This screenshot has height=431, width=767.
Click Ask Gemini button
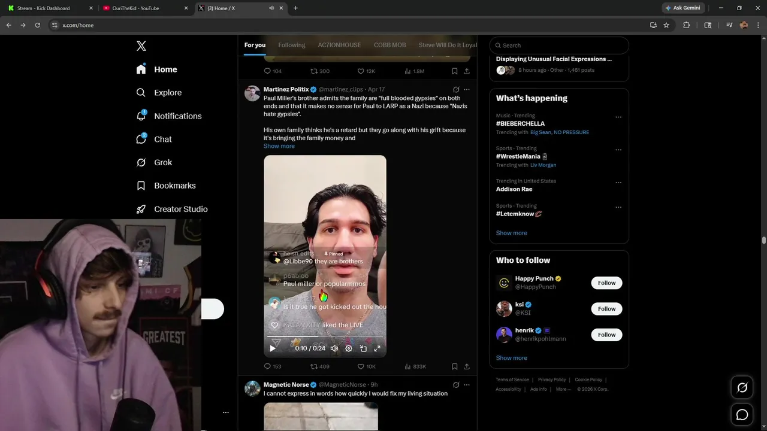pos(683,8)
